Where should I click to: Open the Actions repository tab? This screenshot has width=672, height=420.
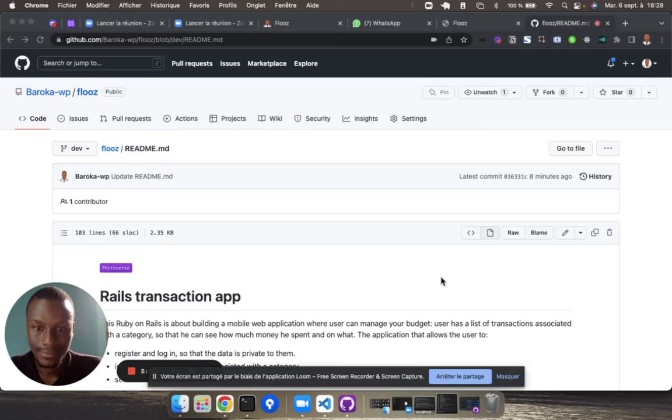(x=180, y=119)
